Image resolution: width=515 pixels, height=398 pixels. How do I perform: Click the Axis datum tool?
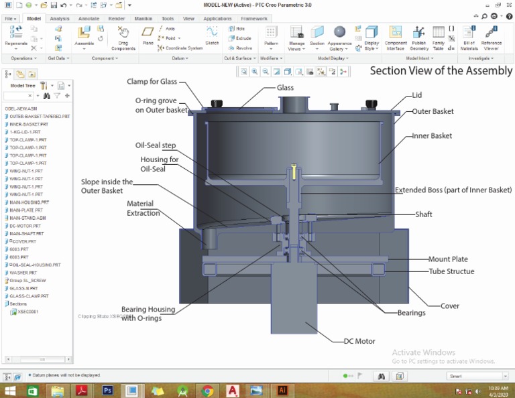(167, 29)
